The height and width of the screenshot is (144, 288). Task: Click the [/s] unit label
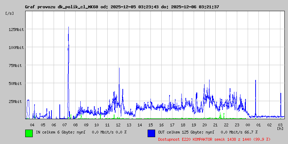[x=10, y=13]
